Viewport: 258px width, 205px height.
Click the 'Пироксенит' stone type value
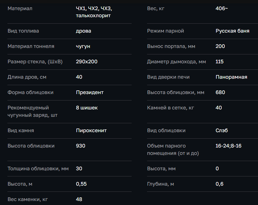coord(91,131)
